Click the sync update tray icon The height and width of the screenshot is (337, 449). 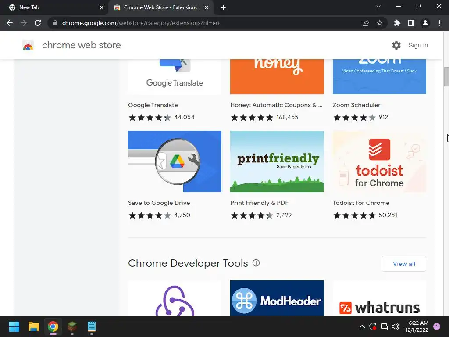pyautogui.click(x=373, y=326)
